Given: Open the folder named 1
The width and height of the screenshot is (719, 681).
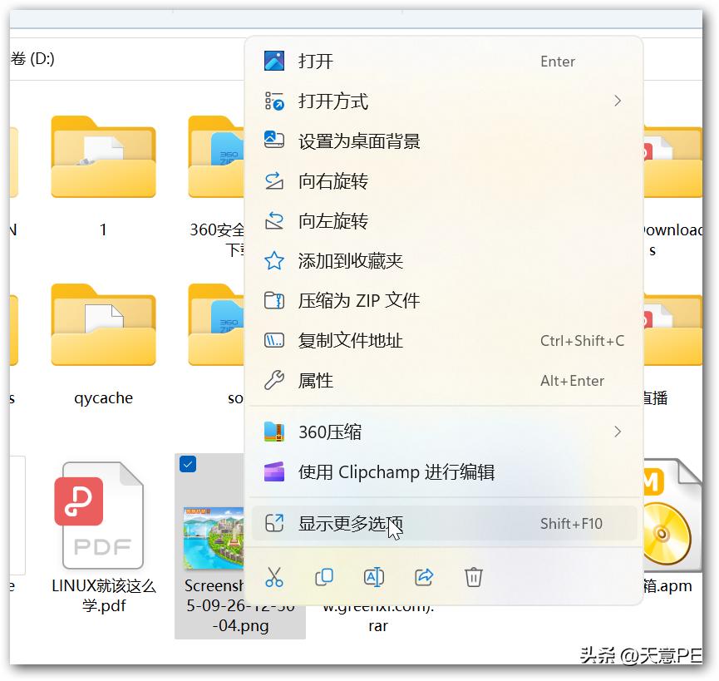Looking at the screenshot, I should pyautogui.click(x=103, y=157).
